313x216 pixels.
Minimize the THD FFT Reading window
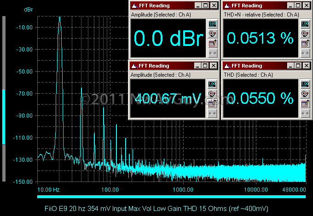(x=290, y=66)
